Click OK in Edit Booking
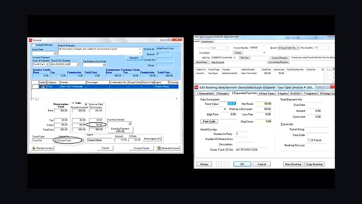This screenshot has width=362, height=204. pyautogui.click(x=242, y=164)
